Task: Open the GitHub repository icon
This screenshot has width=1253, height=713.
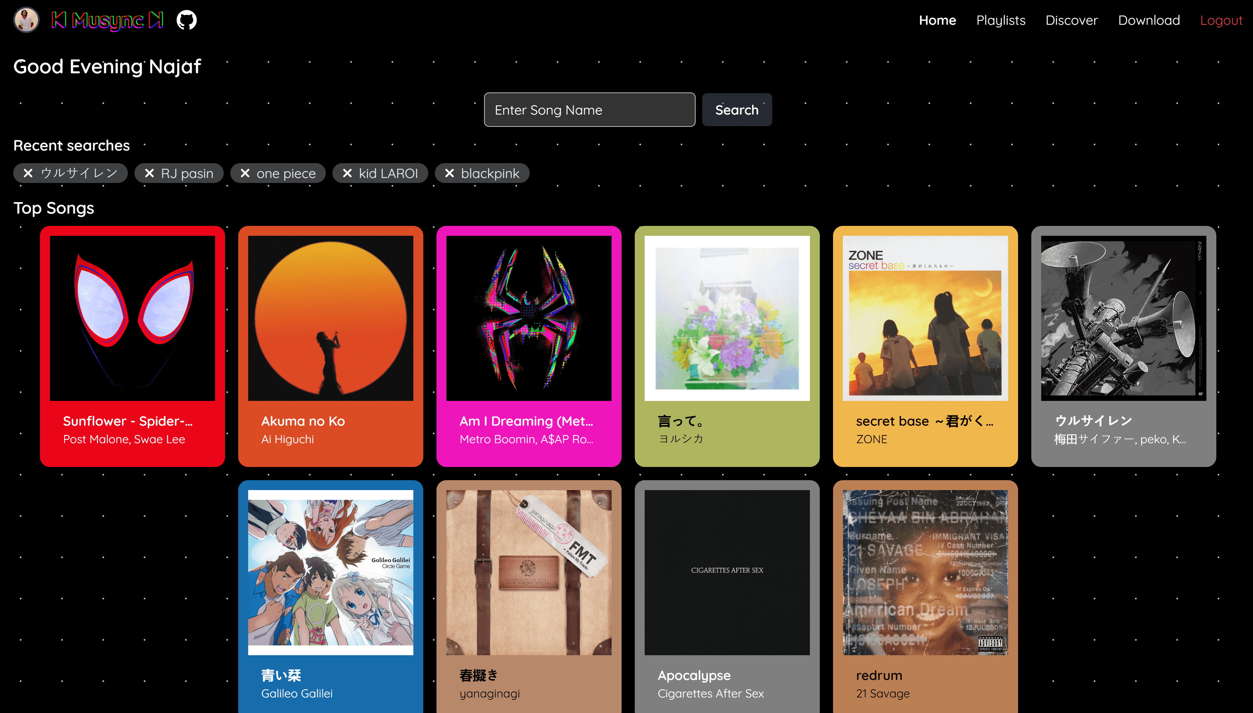Action: click(187, 20)
